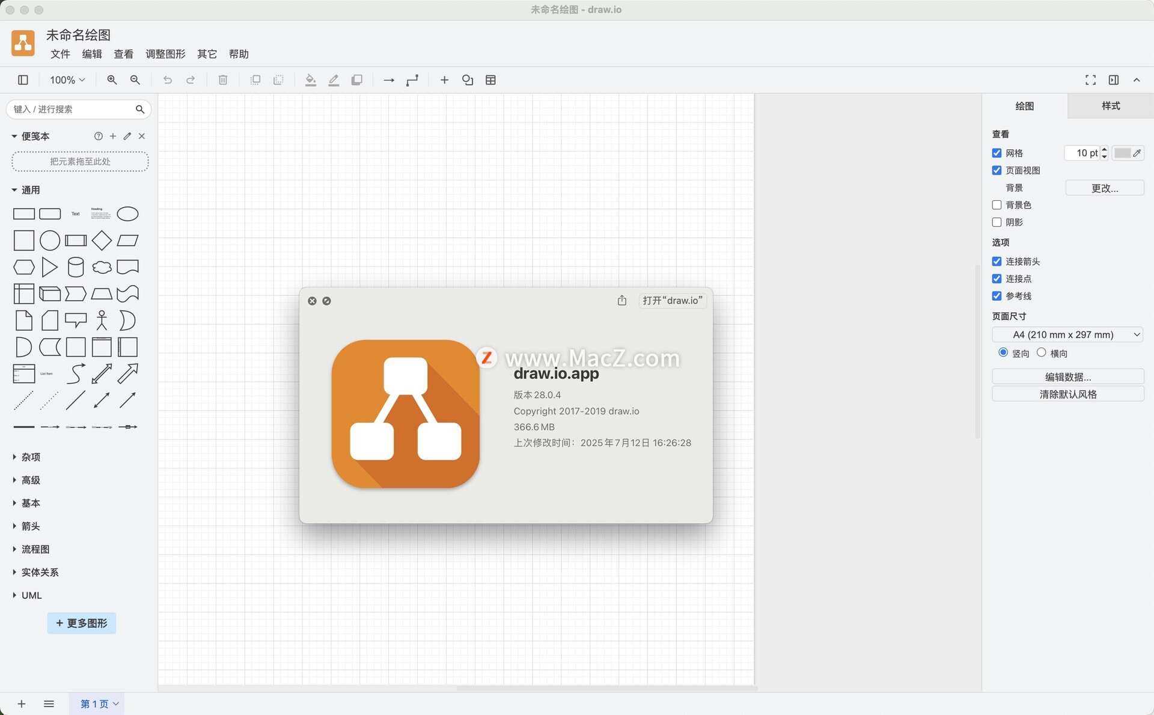Expand the 流程图 shapes section
This screenshot has height=715, width=1154.
pyautogui.click(x=31, y=549)
